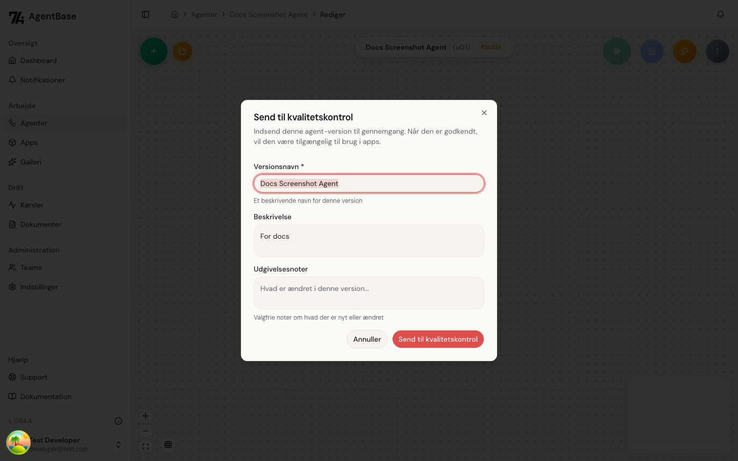Viewport: 738px width, 461px height.
Task: Run the agent with the green play button
Action: tap(617, 51)
